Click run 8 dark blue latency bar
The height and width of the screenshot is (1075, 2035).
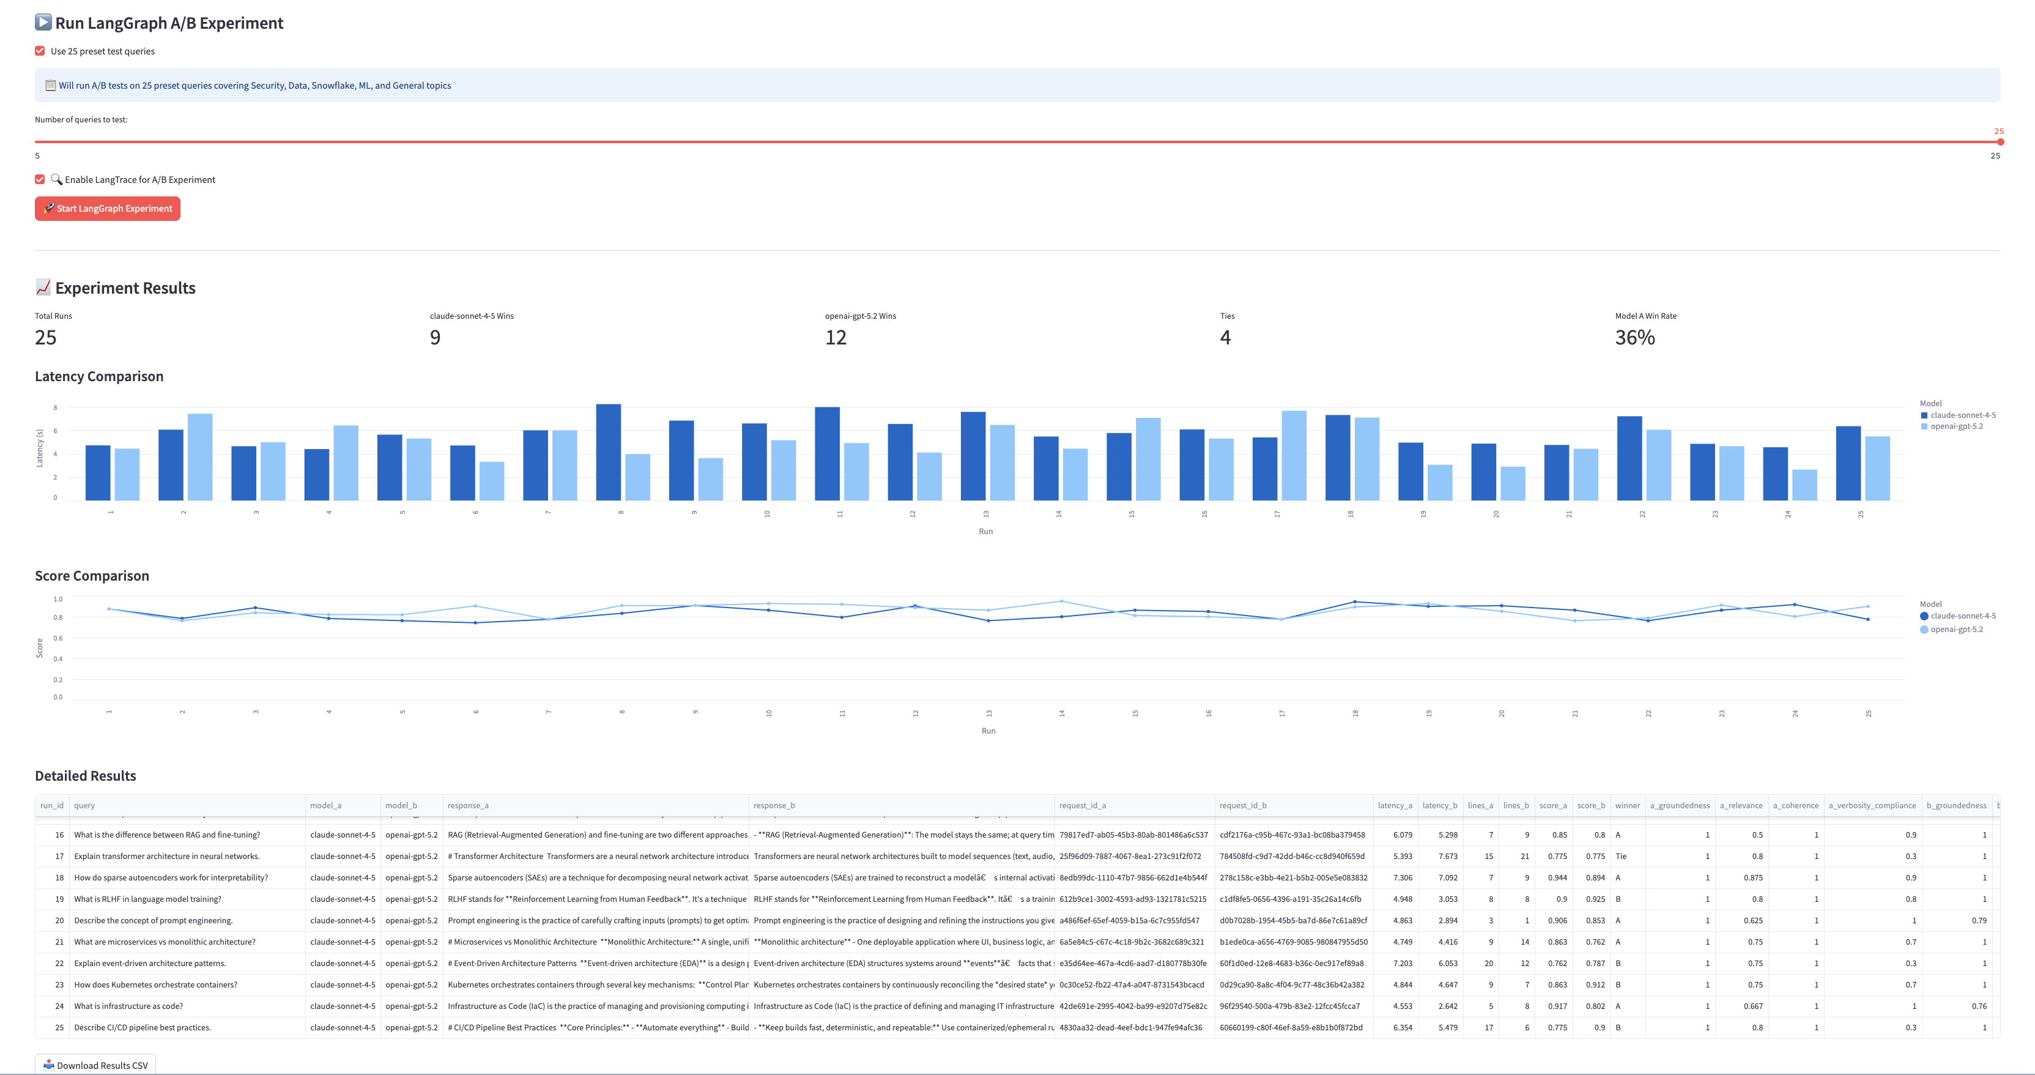pos(608,452)
